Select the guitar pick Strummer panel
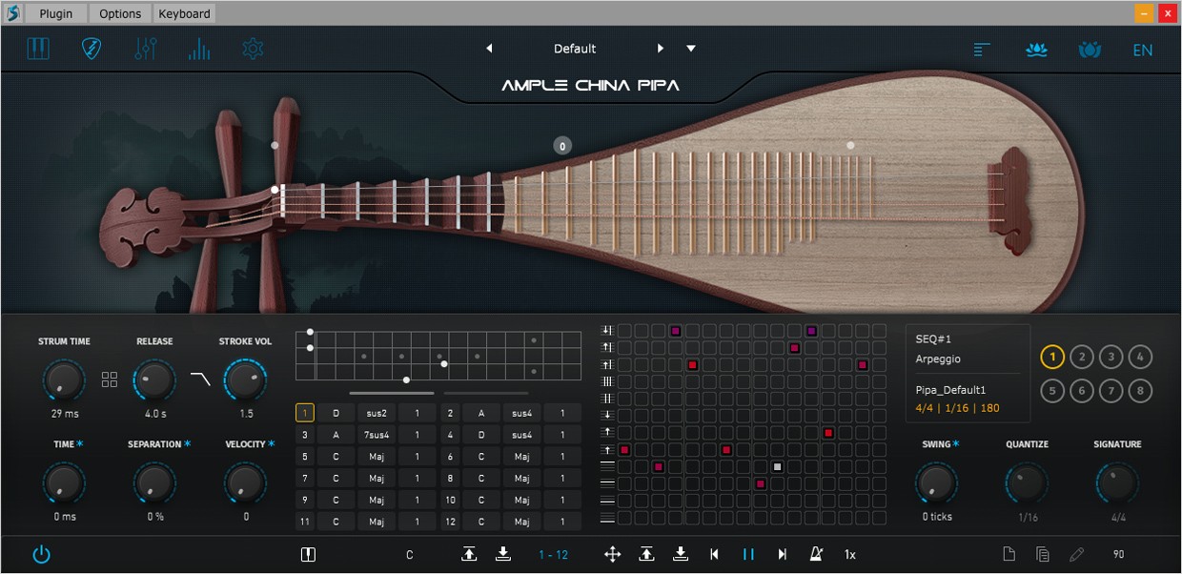Screen dimensions: 1182x574 click(92, 48)
